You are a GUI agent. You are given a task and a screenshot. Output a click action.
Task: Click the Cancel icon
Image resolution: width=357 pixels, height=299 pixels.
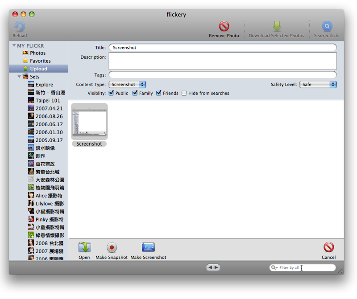pos(328,247)
